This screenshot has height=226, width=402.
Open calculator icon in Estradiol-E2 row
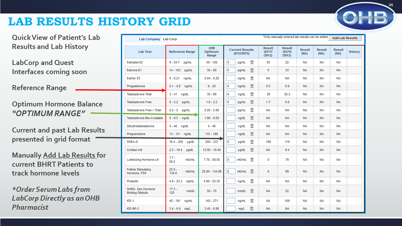click(x=252, y=62)
